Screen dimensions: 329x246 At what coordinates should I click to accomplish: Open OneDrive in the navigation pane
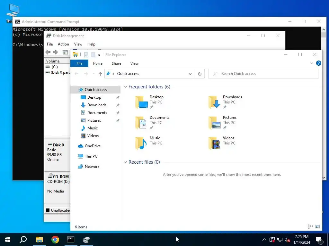93,146
